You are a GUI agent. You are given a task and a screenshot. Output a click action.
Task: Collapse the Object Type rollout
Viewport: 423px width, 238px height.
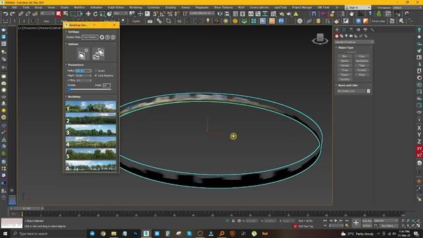(x=346, y=48)
